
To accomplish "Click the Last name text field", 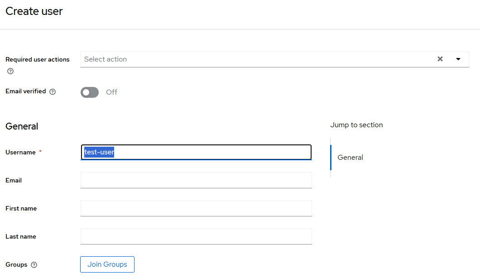I will click(196, 236).
